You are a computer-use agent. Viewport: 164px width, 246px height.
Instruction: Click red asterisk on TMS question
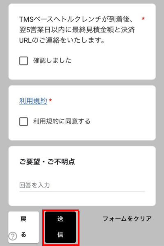click(143, 19)
